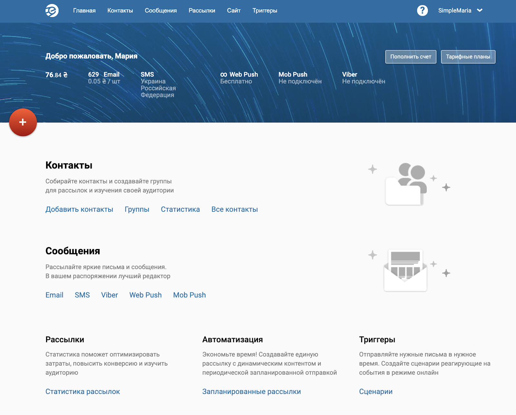This screenshot has width=516, height=415.
Task: Click the Триггеры section heading
Action: [377, 340]
